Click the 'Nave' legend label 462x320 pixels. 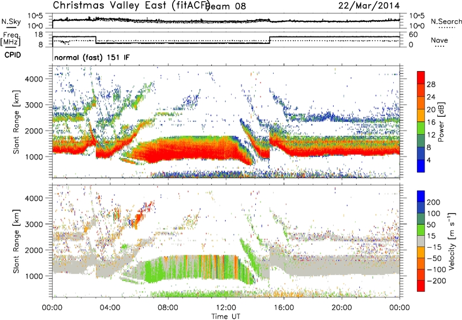coord(439,40)
